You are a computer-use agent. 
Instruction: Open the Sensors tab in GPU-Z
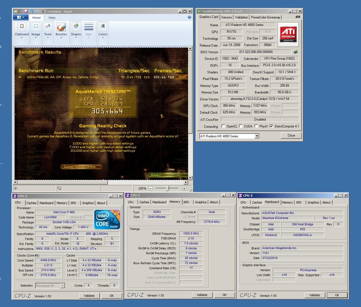pos(227,17)
